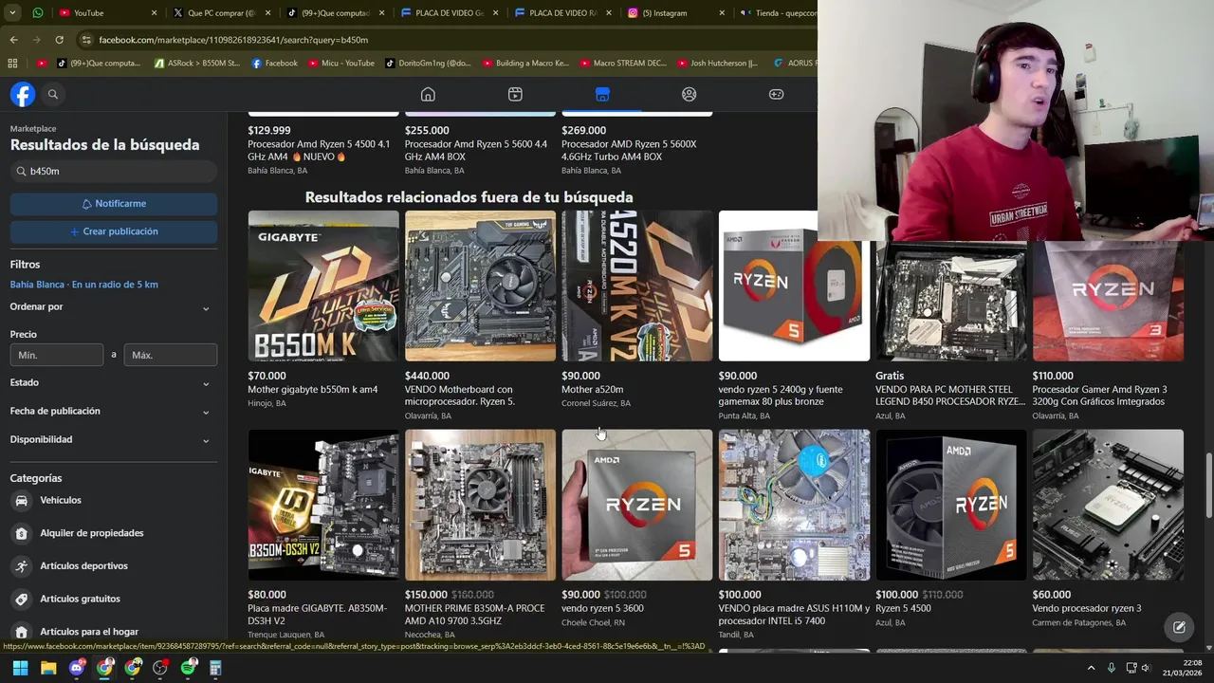Open MOTHER PRIME B350M-A listing photo
This screenshot has width=1214, height=683.
pos(480,505)
